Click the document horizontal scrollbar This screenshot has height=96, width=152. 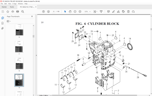[94, 95]
